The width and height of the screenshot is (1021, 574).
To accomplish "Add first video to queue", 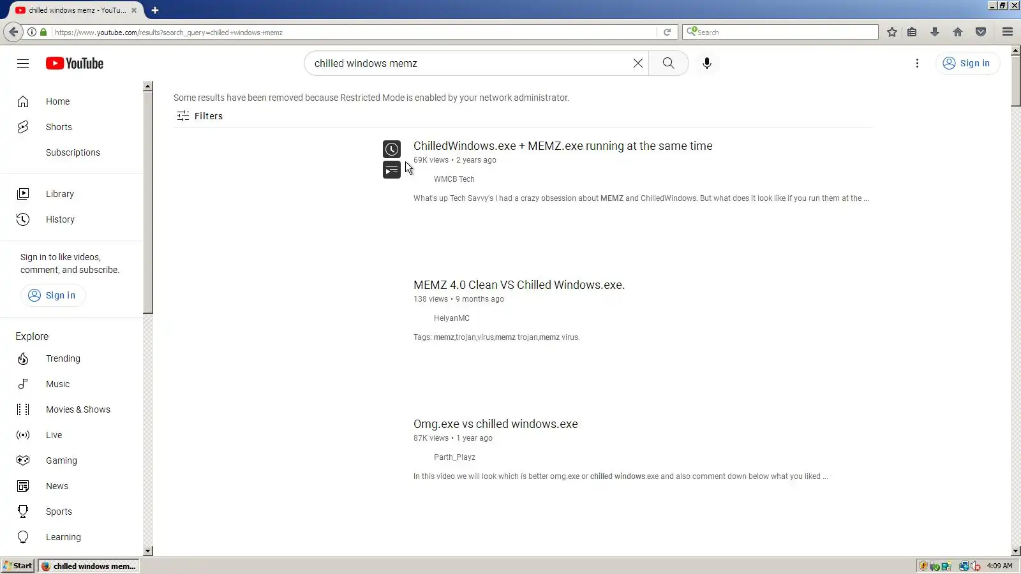I will click(392, 170).
